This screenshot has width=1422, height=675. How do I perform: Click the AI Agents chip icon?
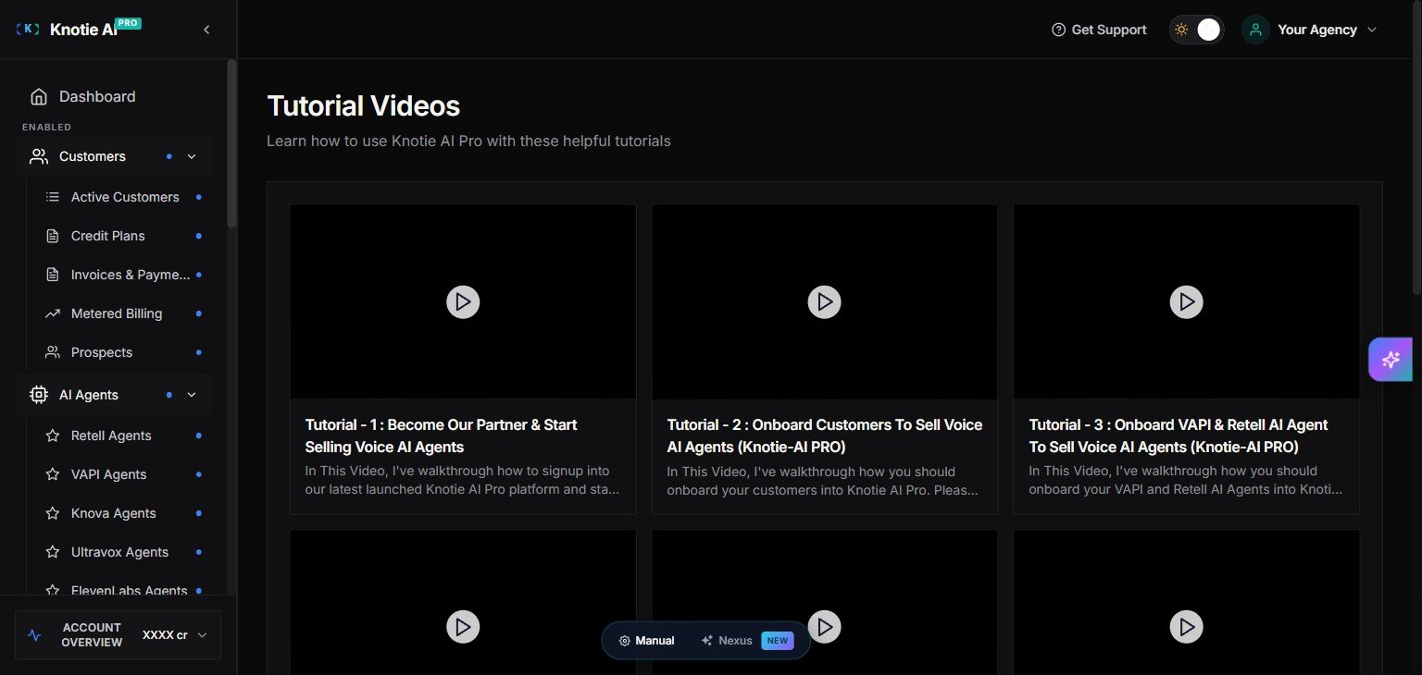pos(39,395)
